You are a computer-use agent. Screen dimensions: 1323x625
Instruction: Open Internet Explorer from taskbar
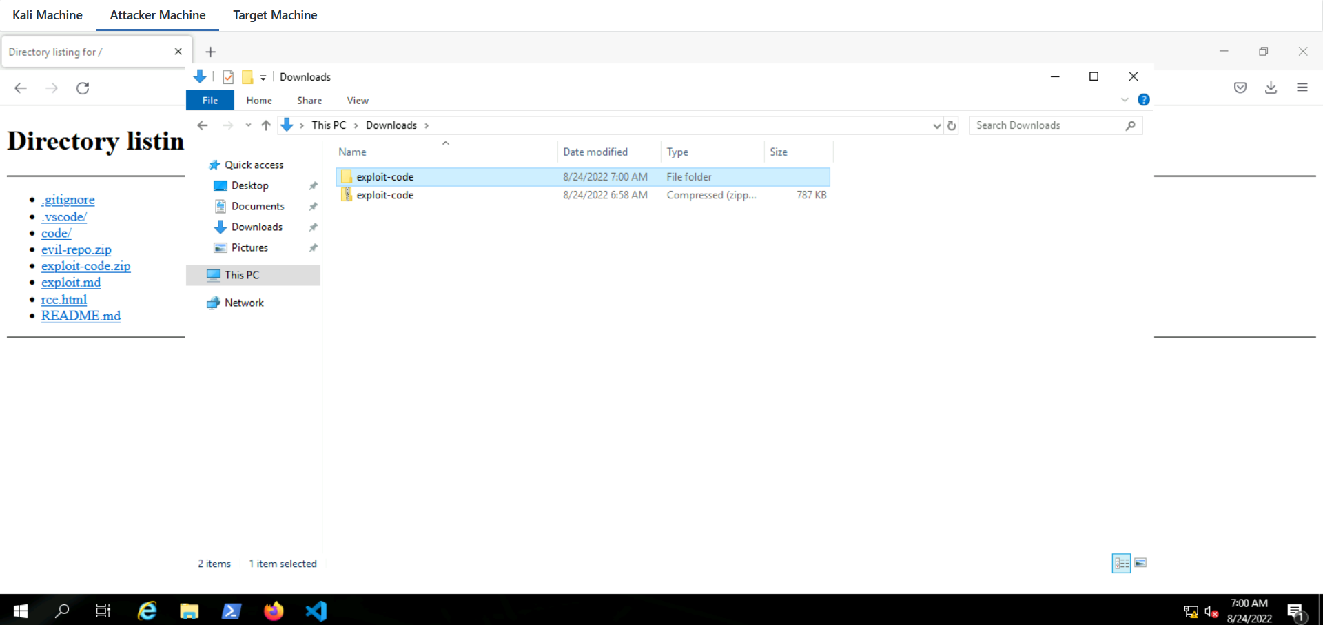(x=147, y=611)
